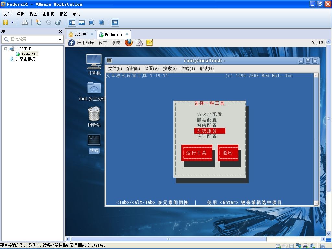Click the yellow suspend (pause) toolbar icon

[x=6, y=22]
